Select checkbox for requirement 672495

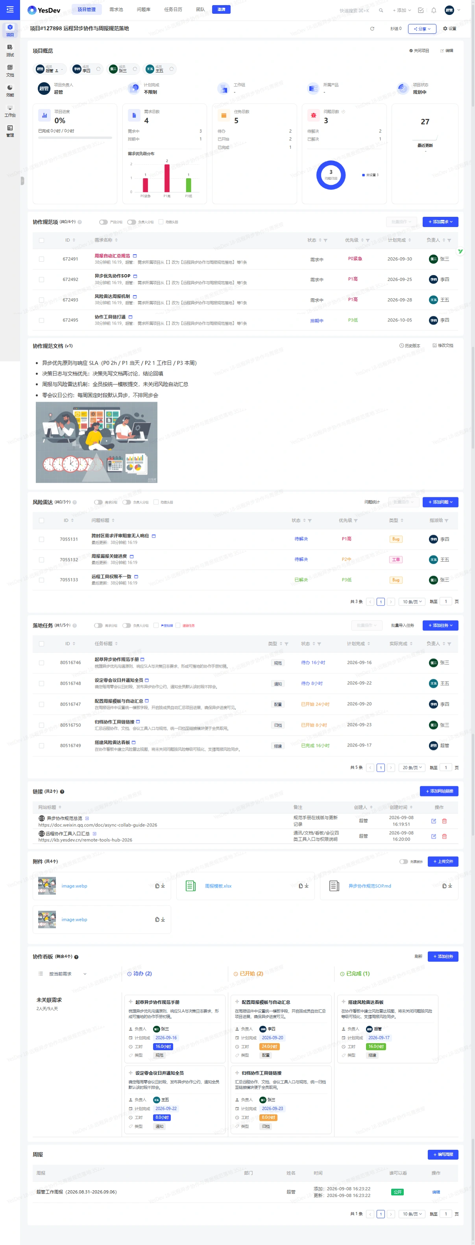[x=41, y=320]
